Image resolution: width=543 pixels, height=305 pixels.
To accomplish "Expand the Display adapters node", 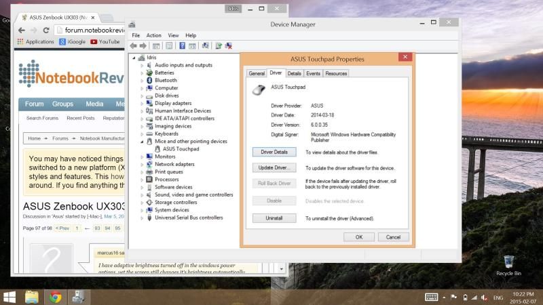I will [x=142, y=104].
